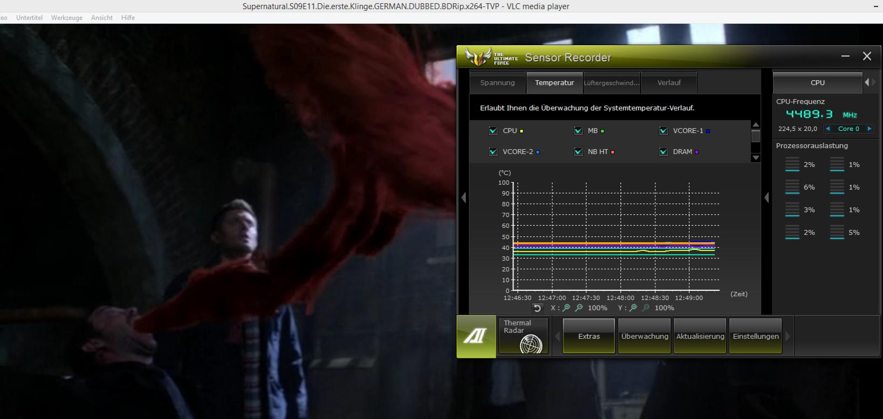
Task: Uncheck the CPU temperature checkbox
Action: (x=493, y=131)
